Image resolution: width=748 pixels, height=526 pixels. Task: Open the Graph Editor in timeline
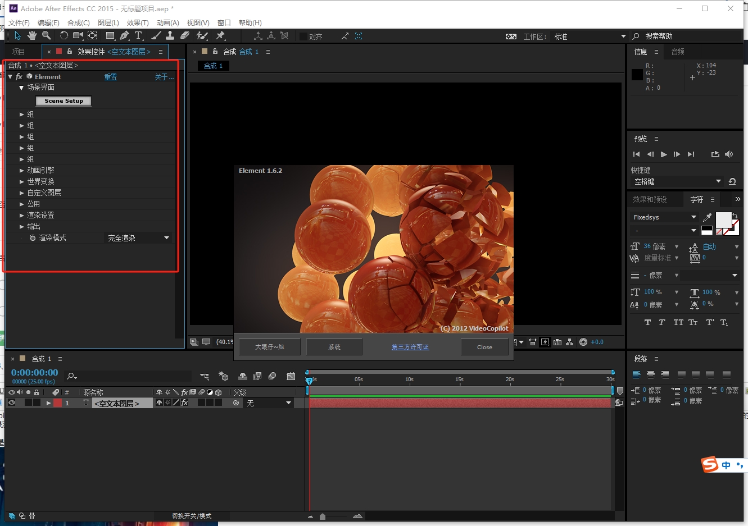291,376
